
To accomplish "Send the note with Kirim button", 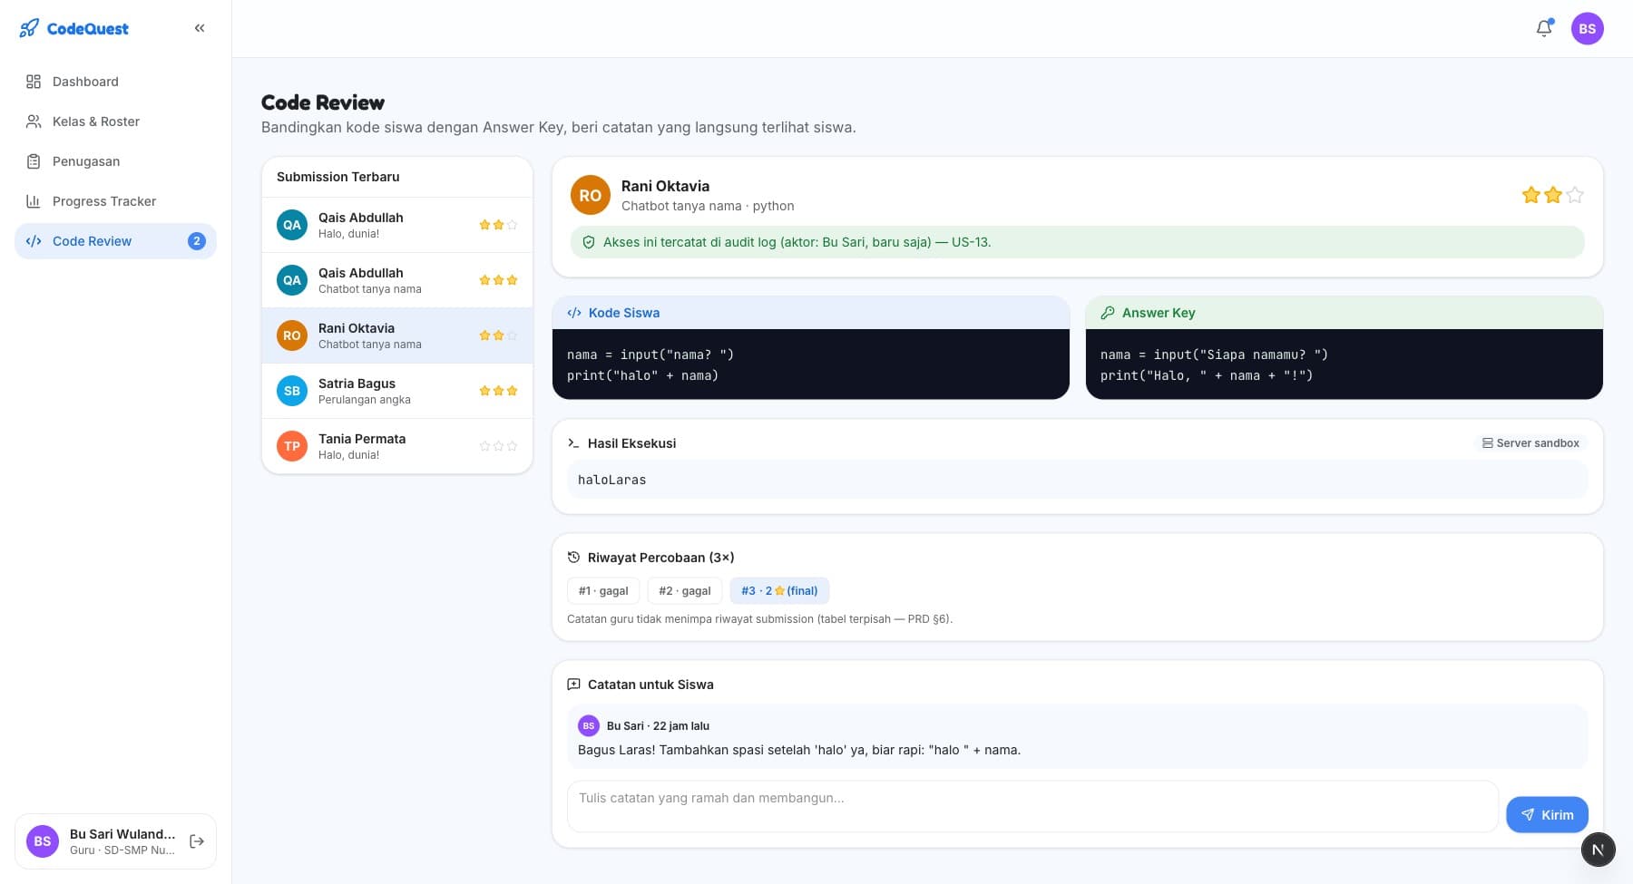I will pos(1547,815).
